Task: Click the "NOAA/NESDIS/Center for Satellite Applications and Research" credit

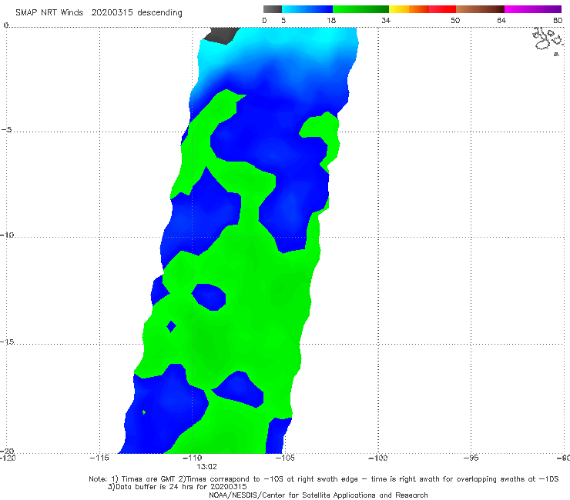Action: [x=318, y=495]
